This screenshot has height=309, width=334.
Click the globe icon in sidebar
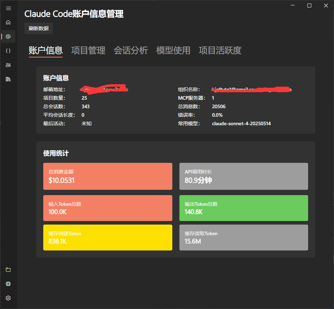[8, 284]
